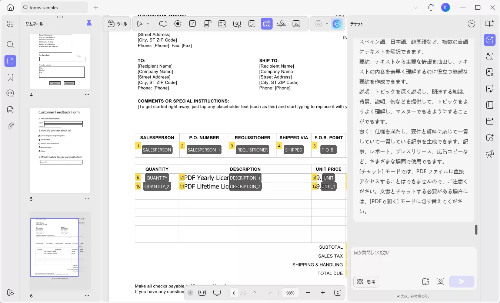Start presentation mode from bottom bar

pyautogui.click(x=217, y=293)
